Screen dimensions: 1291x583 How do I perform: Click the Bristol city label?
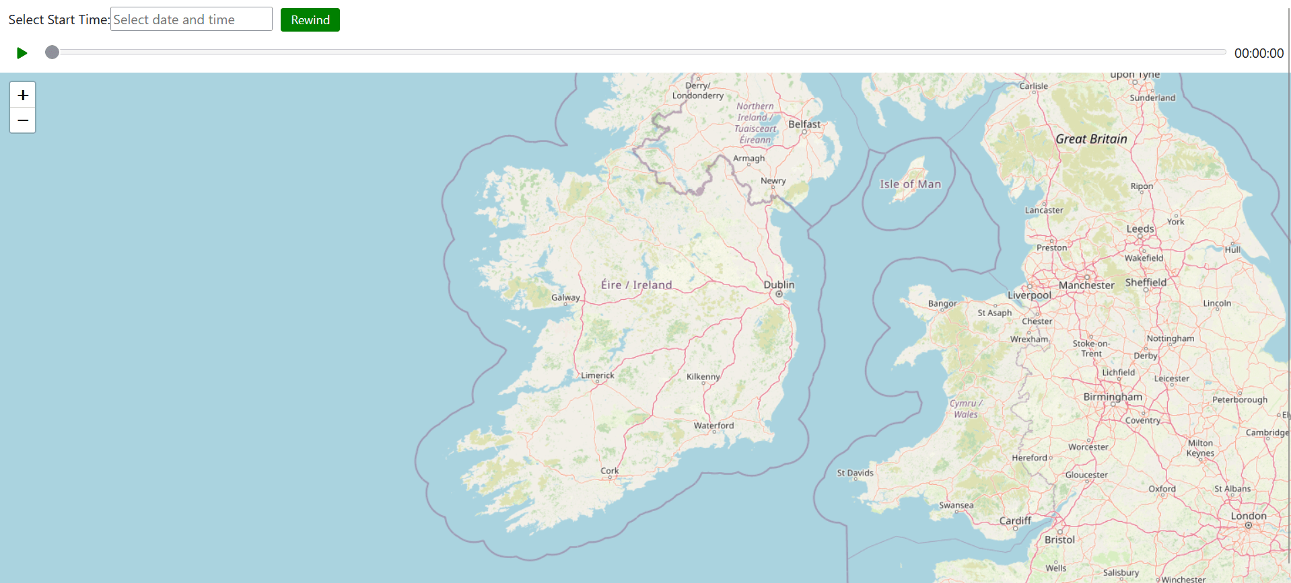click(1059, 539)
